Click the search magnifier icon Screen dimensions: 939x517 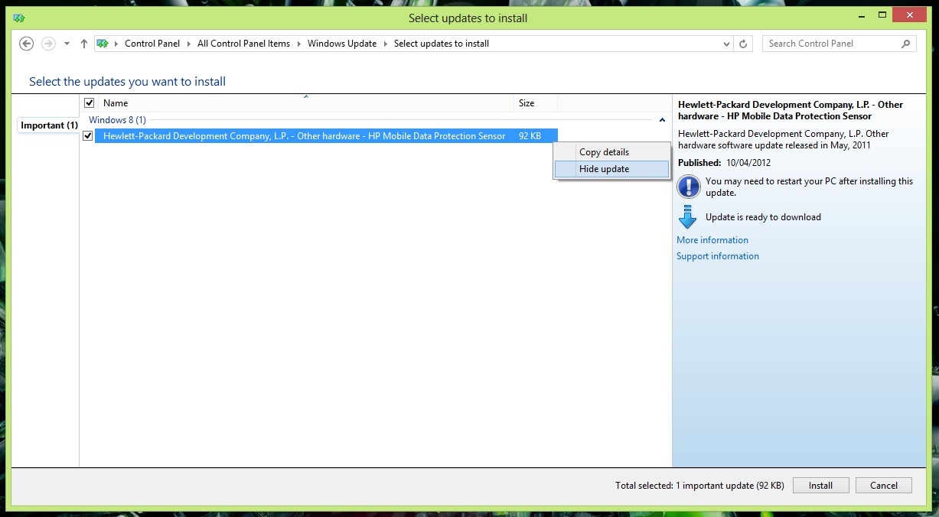[x=907, y=44]
